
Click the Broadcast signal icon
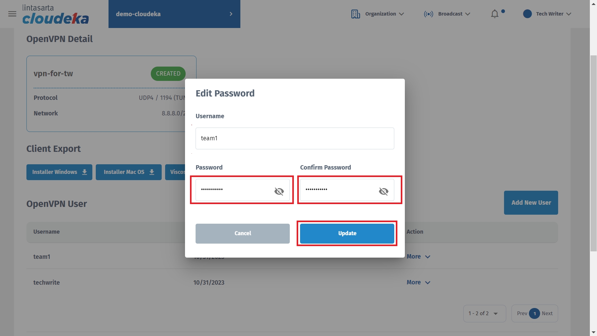point(428,14)
